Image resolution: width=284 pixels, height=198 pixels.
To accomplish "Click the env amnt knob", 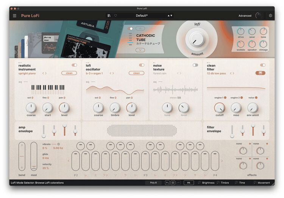I will [x=253, y=108].
